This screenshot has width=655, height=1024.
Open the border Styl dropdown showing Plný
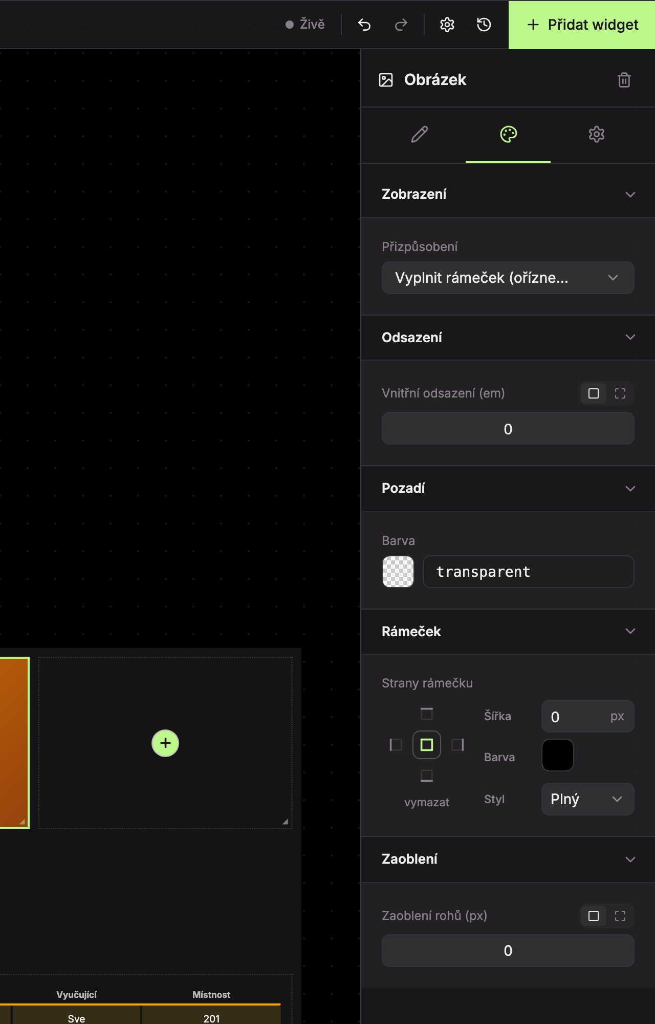[588, 799]
